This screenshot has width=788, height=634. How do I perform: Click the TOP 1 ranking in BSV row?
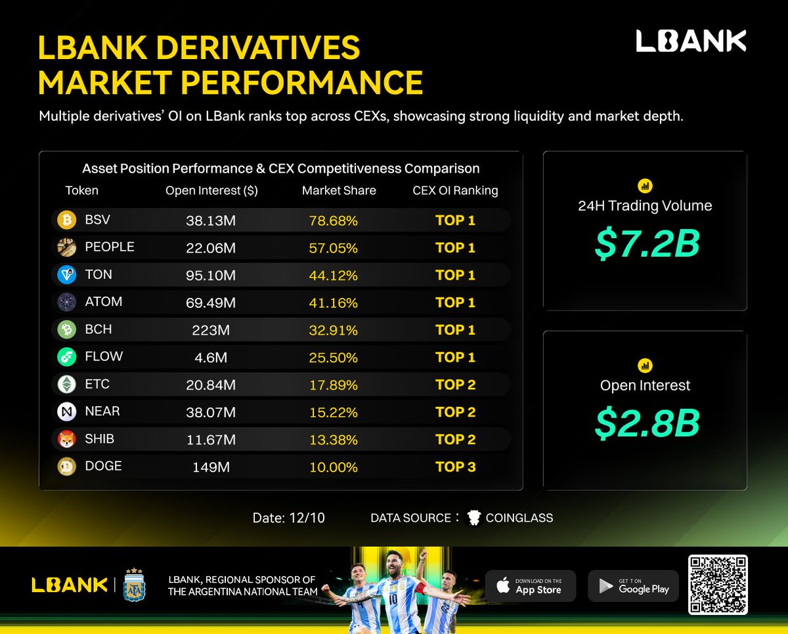(x=455, y=221)
